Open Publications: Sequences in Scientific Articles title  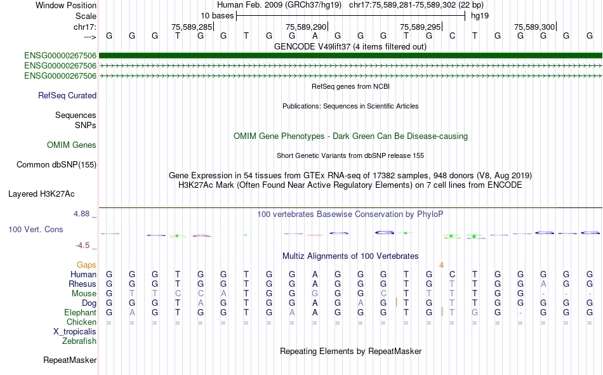point(350,106)
